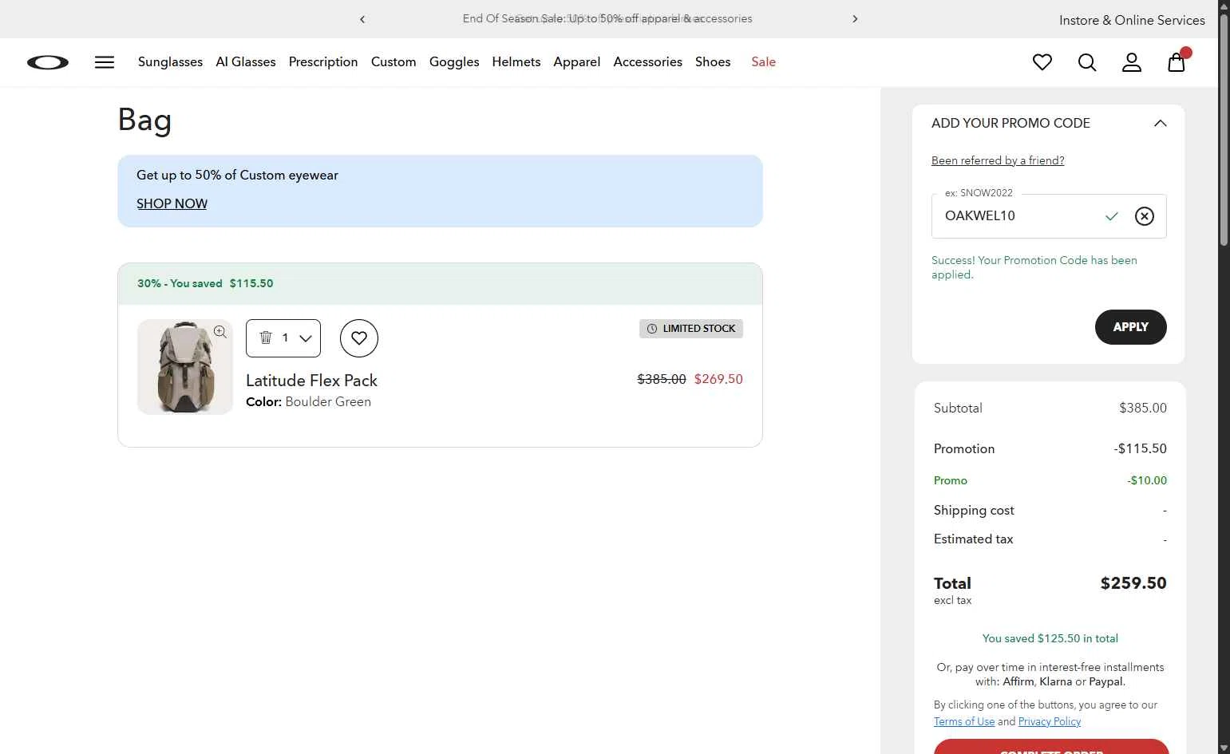The width and height of the screenshot is (1230, 754).
Task: Click the Promotion -$115.50 value
Action: pos(1141,448)
